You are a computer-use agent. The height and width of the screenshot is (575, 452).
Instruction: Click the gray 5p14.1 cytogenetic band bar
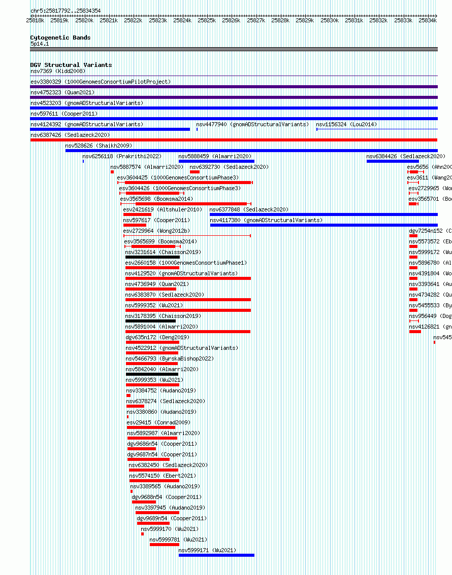click(x=234, y=49)
